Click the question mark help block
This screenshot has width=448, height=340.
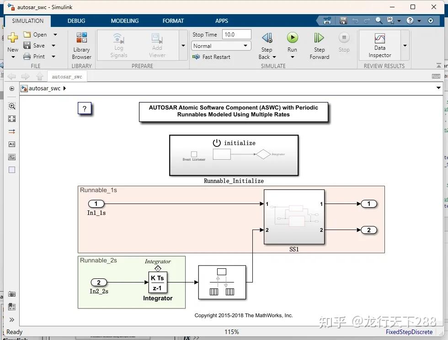(85, 109)
